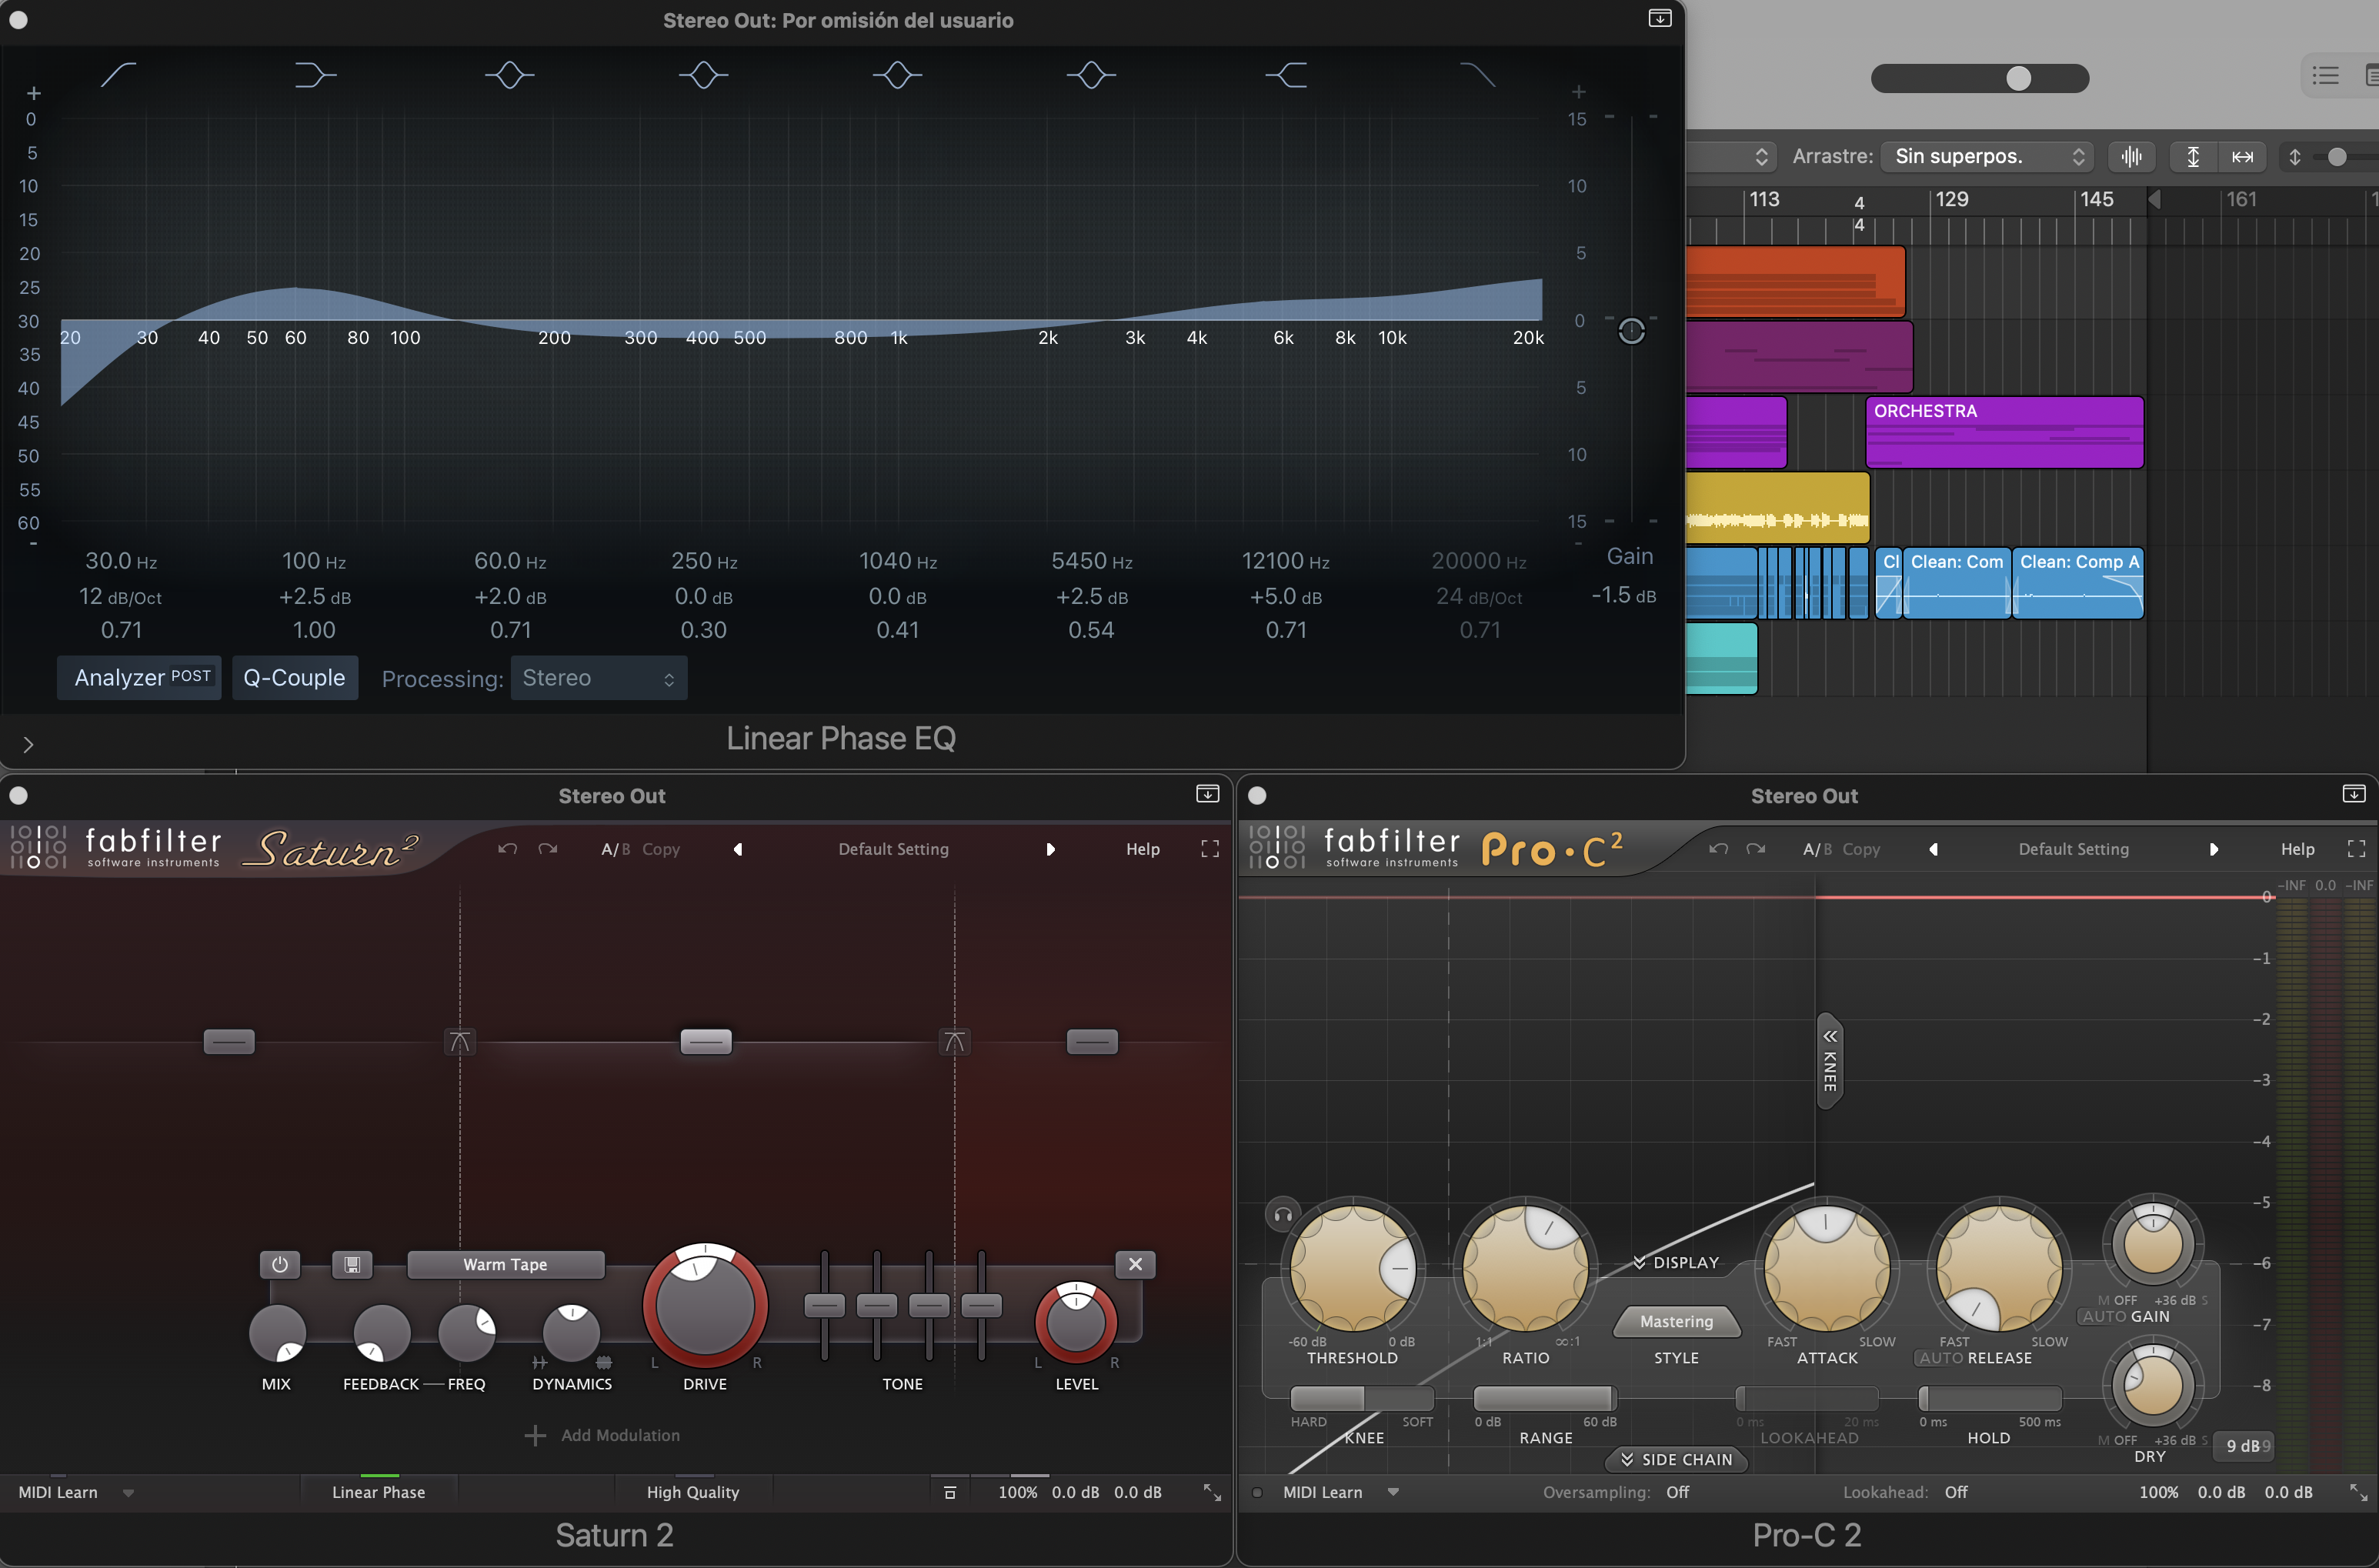
Task: Open the Warm Tape style selector
Action: [506, 1264]
